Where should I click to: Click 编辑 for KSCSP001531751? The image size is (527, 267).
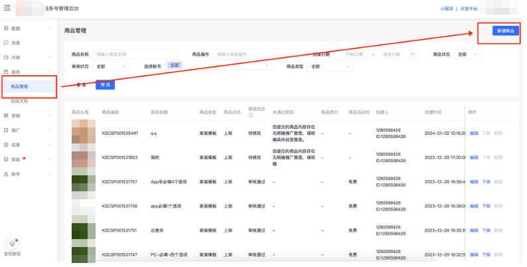click(x=474, y=230)
